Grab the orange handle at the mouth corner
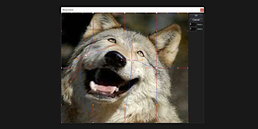Viewport: 258px width, 129px height. pos(132,78)
